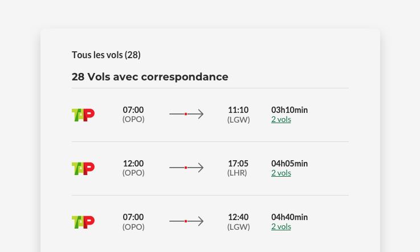
Task: Click the 04h05min duration text
Action: pos(289,164)
